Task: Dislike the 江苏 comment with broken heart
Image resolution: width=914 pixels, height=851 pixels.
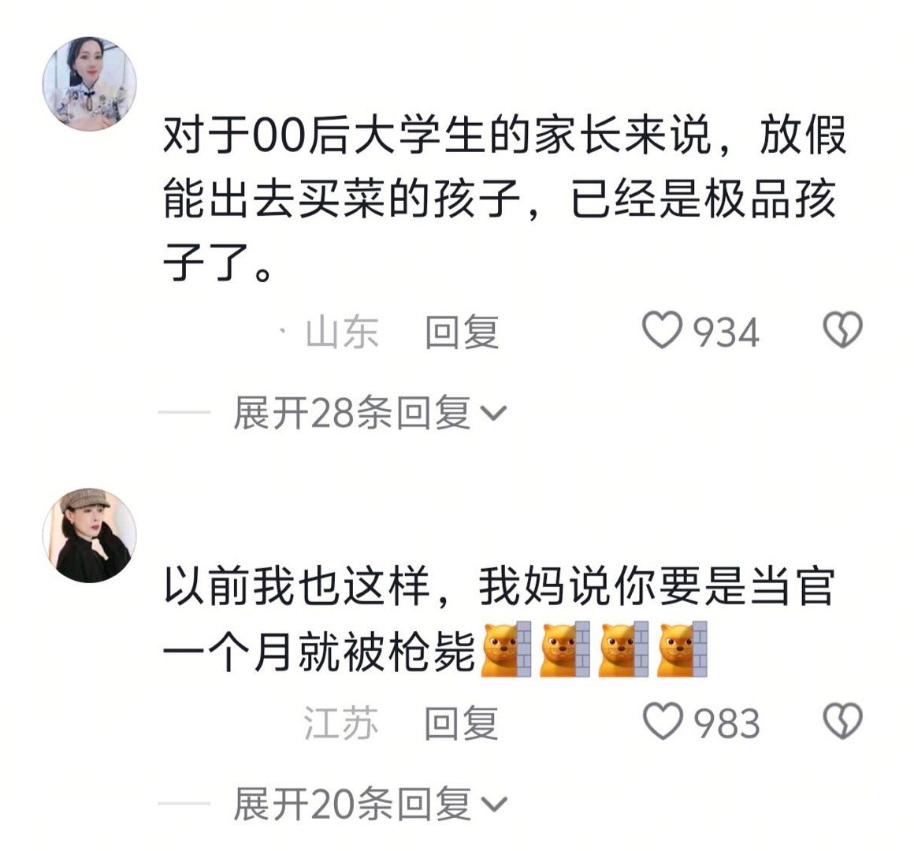Action: (842, 722)
